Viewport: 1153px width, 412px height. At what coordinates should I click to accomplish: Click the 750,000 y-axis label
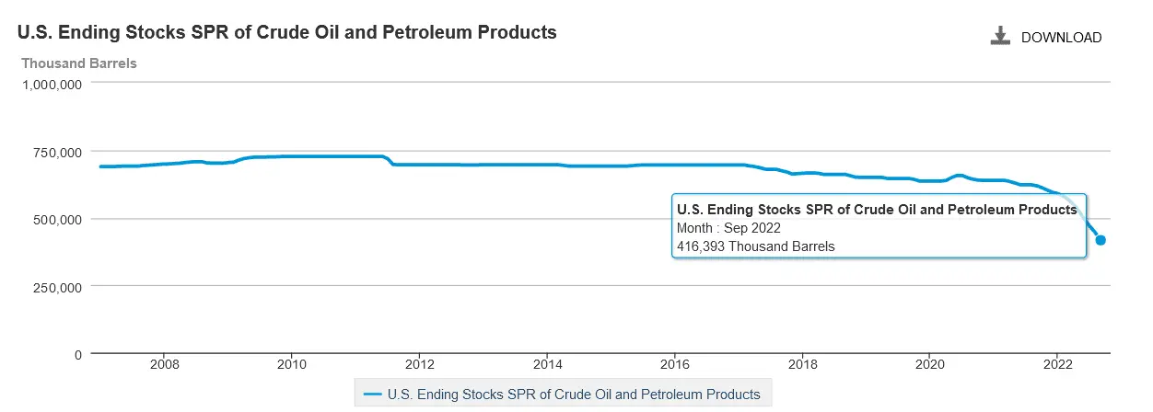point(58,152)
